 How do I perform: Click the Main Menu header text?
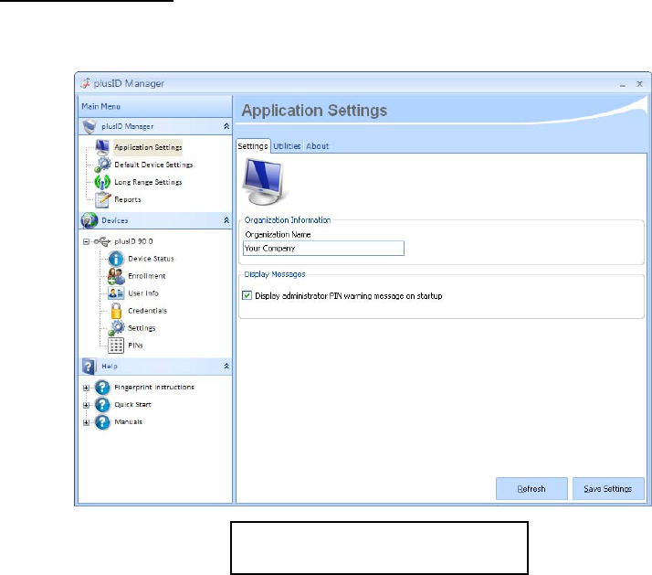[100, 107]
